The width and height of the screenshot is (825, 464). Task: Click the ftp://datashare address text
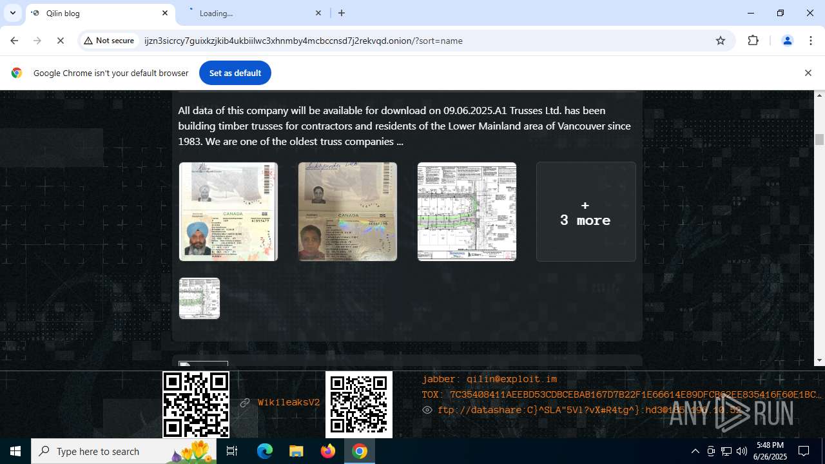[589, 410]
